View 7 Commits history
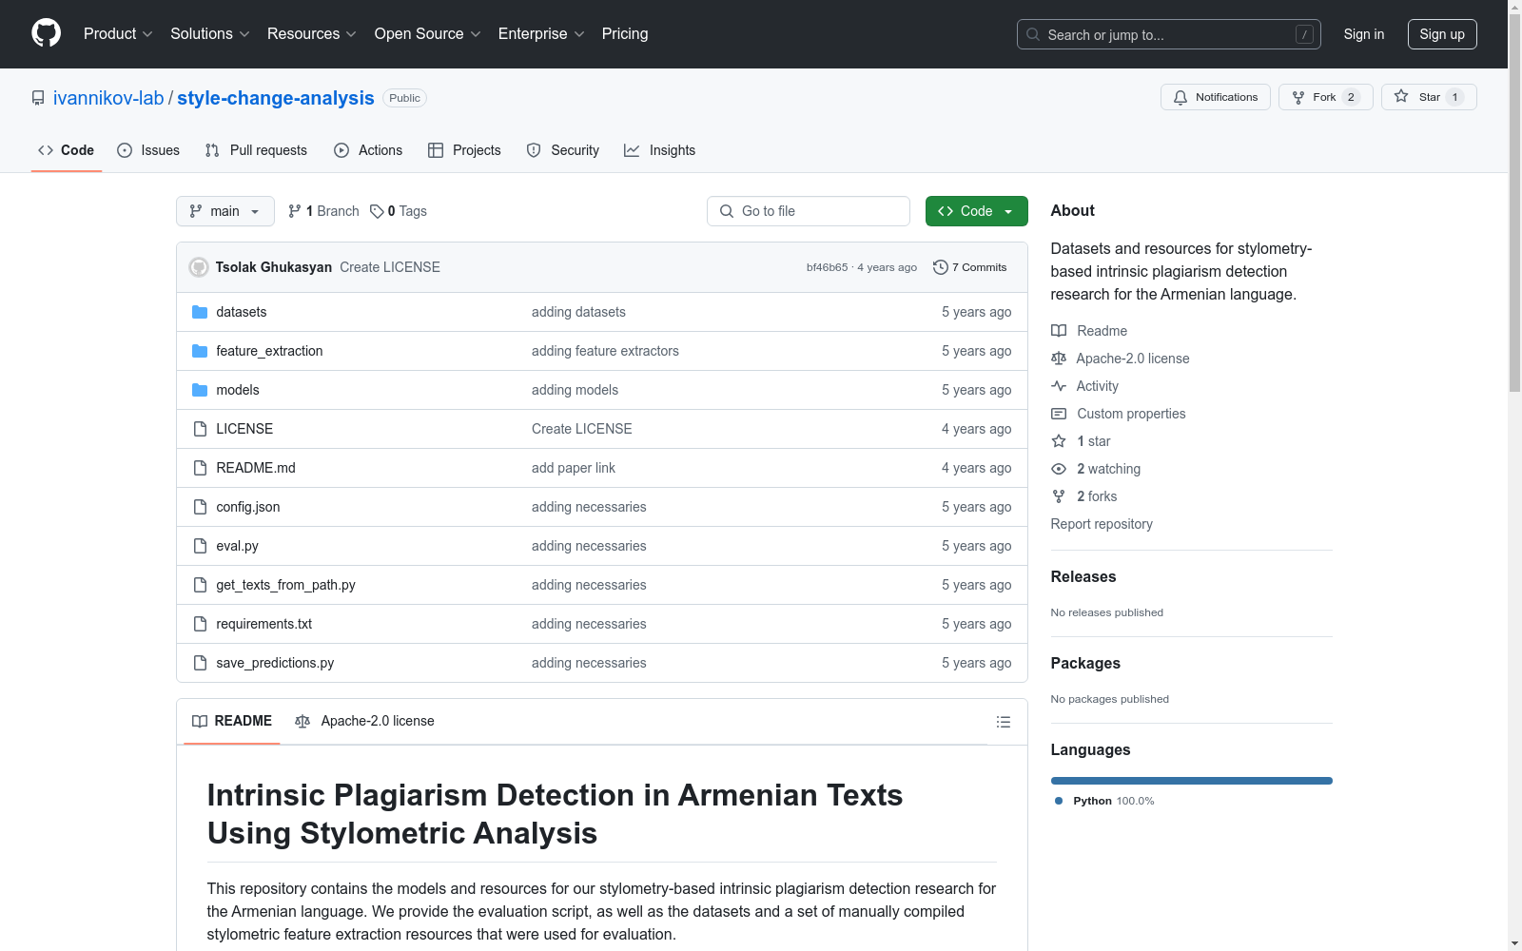 970,267
